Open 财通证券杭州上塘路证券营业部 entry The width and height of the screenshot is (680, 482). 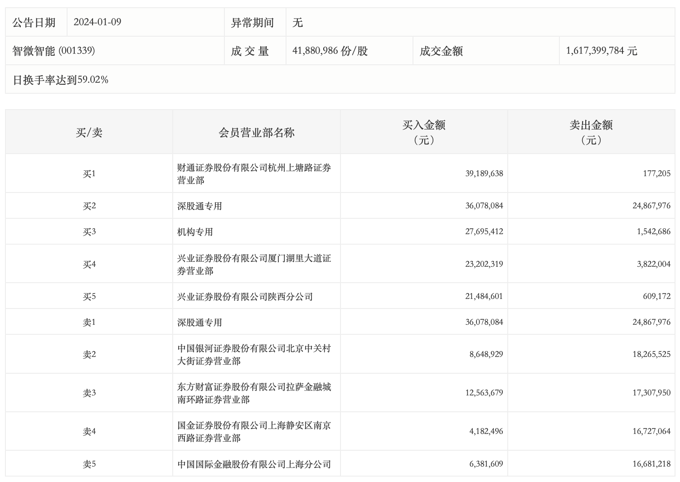click(x=254, y=174)
